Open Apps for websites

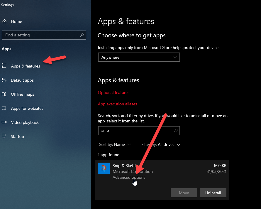tap(27, 108)
